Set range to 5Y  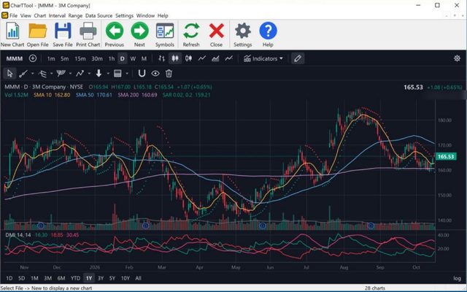point(112,278)
